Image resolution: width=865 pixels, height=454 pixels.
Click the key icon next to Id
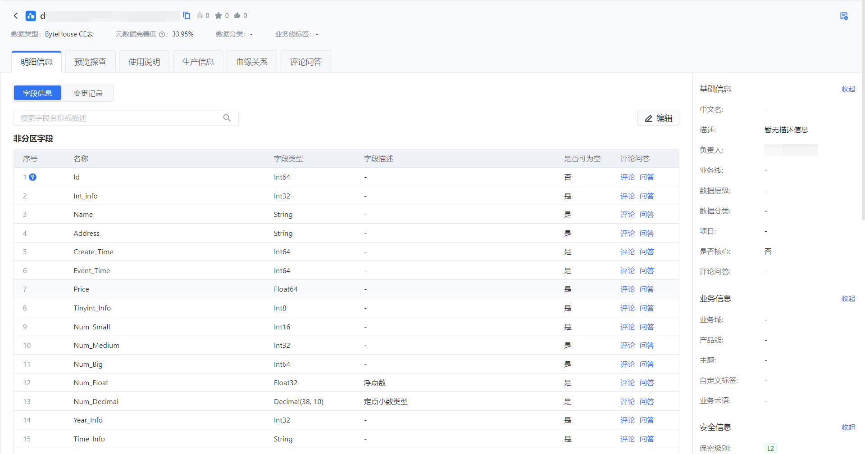(x=33, y=177)
